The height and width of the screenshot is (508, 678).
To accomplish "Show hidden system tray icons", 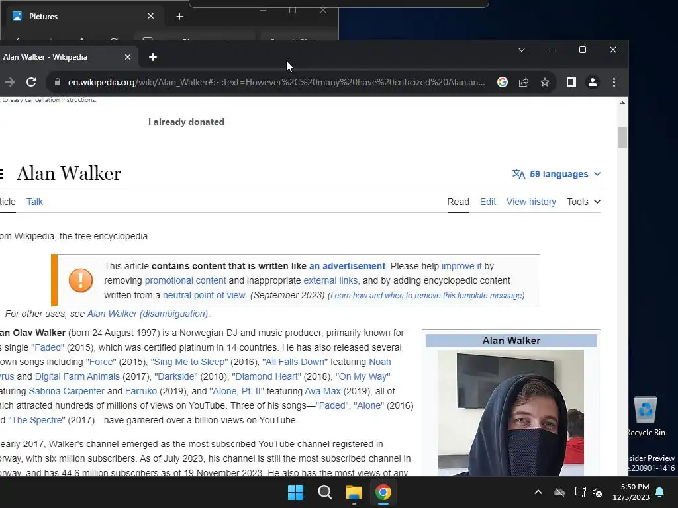I will (538, 492).
